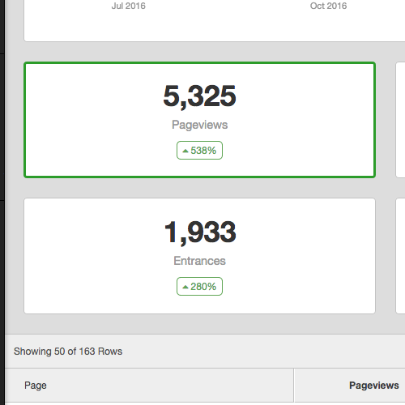Viewport: 405px width, 405px height.
Task: Click the gray Pageviews card label
Action: (x=199, y=125)
